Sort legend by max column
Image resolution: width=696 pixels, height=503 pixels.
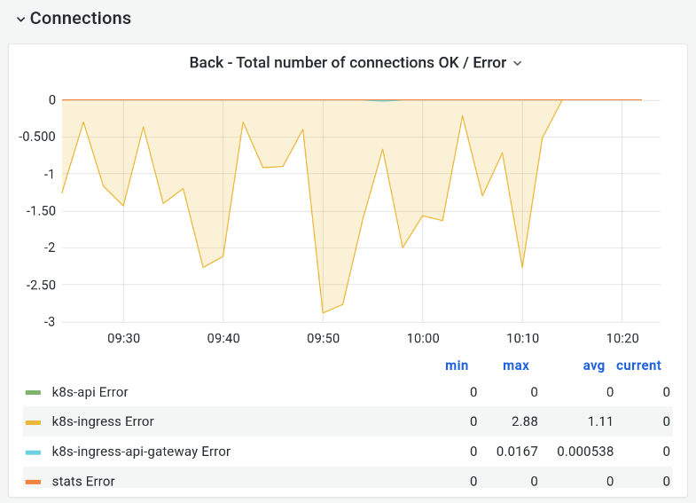click(x=516, y=365)
